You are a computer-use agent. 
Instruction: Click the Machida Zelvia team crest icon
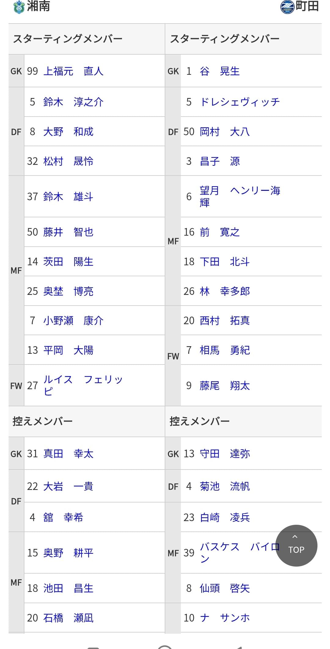[287, 7]
